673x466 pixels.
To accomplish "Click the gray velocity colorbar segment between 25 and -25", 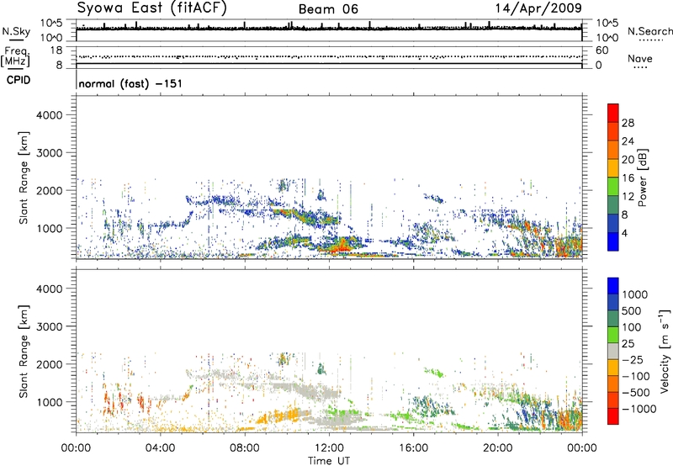I will (613, 351).
